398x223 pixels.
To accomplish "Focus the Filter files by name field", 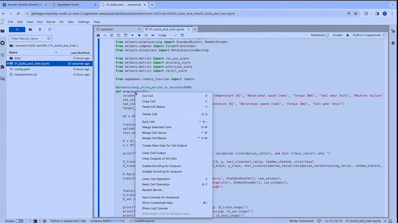I will pyautogui.click(x=30, y=38).
